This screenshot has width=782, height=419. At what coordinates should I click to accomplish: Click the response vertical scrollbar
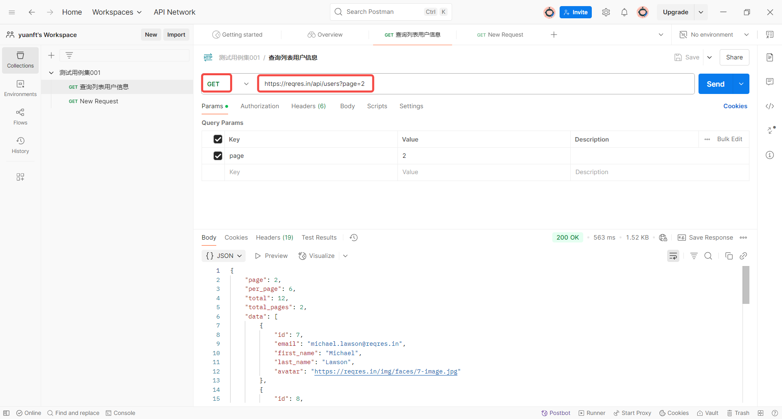(x=746, y=285)
